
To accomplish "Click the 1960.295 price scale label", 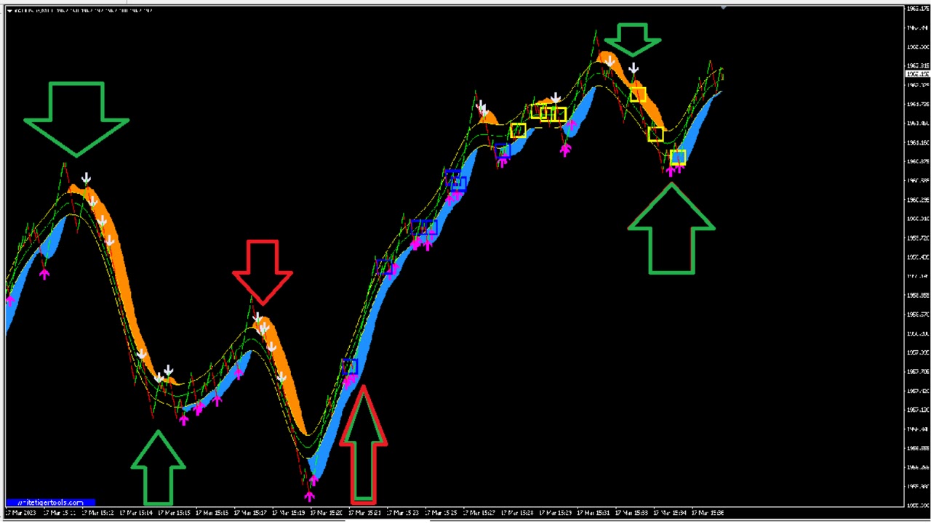I will (x=917, y=200).
